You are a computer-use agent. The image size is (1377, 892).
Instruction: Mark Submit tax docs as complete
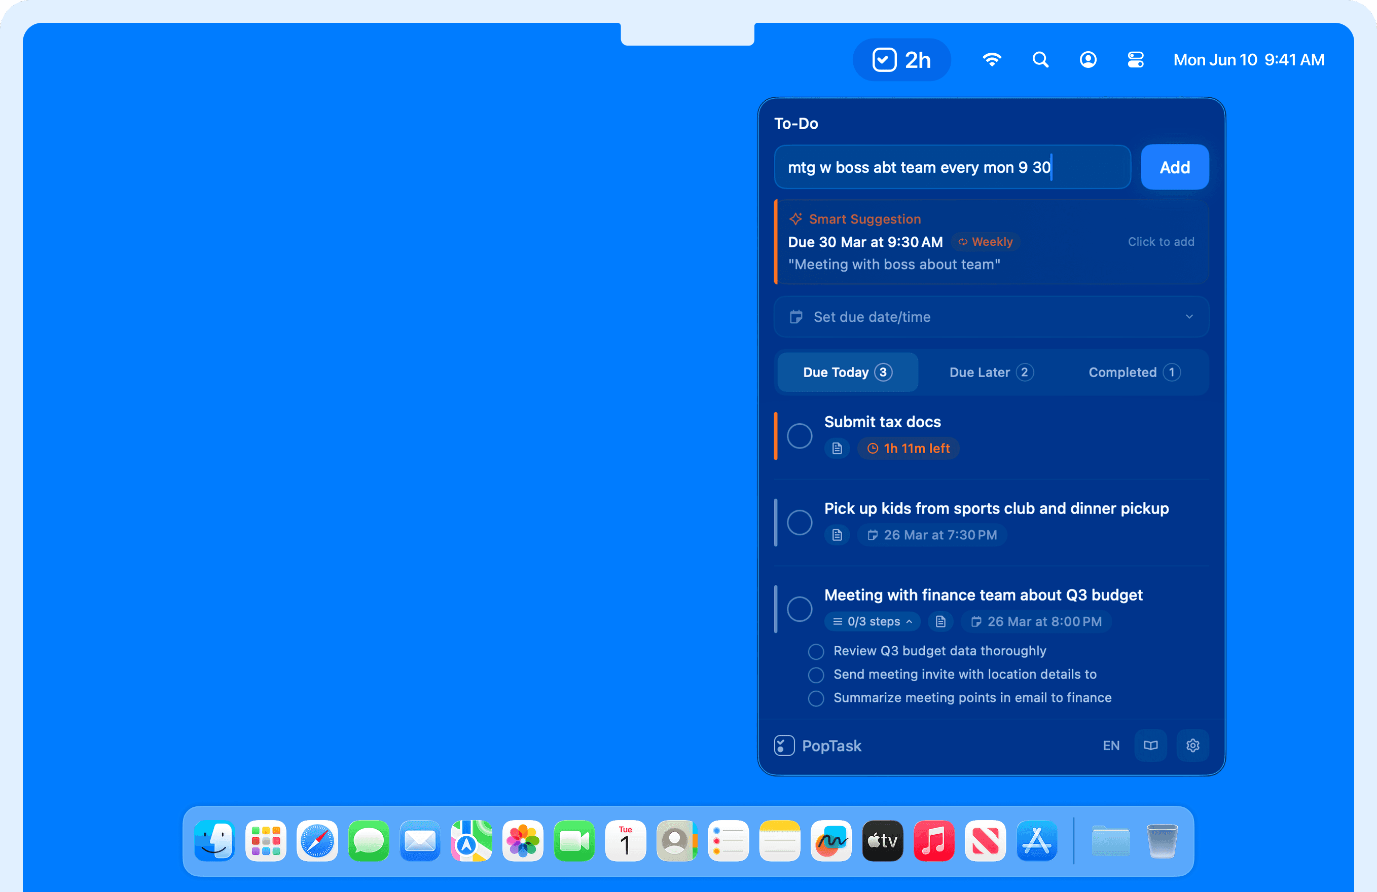[x=800, y=435]
